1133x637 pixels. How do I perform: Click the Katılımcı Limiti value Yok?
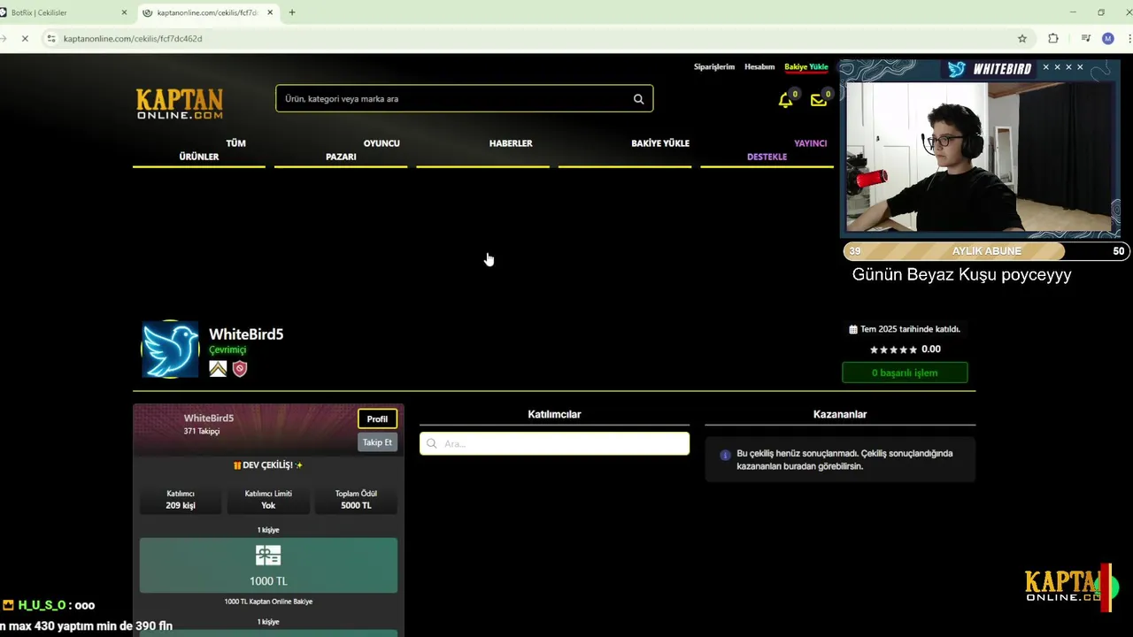268,506
